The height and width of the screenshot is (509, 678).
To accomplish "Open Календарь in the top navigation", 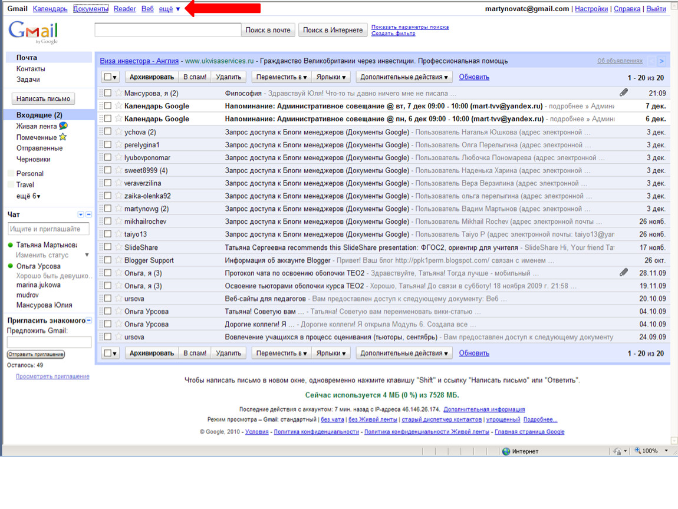I will [x=50, y=9].
